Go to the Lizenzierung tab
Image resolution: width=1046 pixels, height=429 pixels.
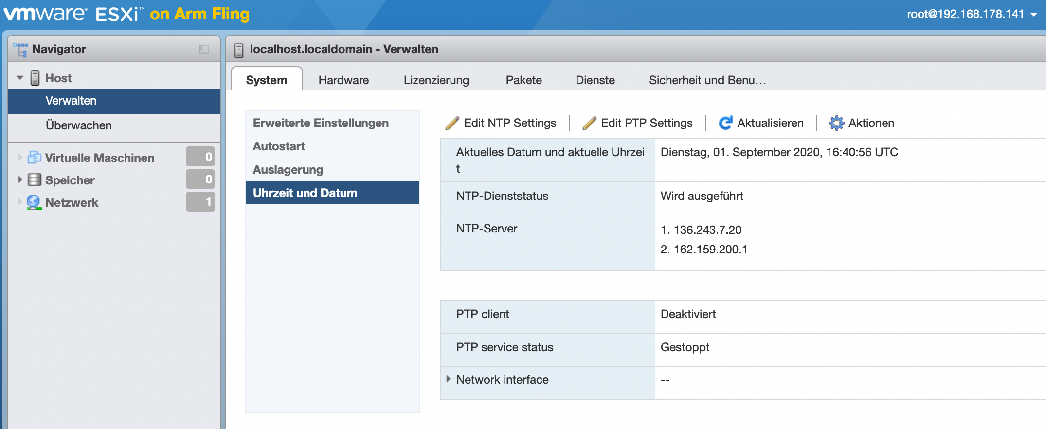[x=436, y=80]
